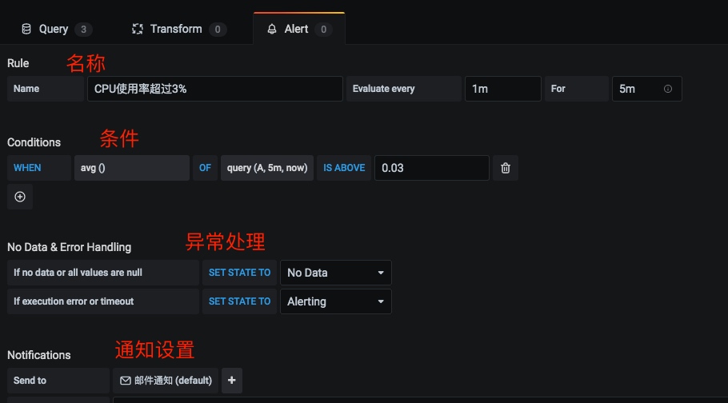Open the Alerting state dropdown
Image resolution: width=728 pixels, height=403 pixels.
click(x=335, y=301)
